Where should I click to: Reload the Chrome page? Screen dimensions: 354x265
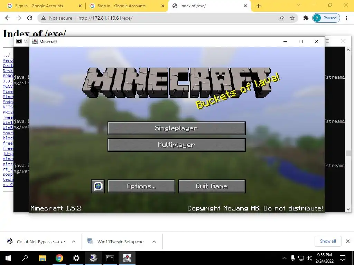pyautogui.click(x=30, y=18)
